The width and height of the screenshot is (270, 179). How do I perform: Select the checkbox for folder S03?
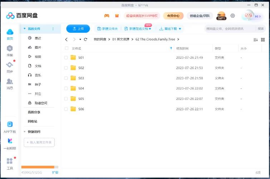click(x=66, y=78)
